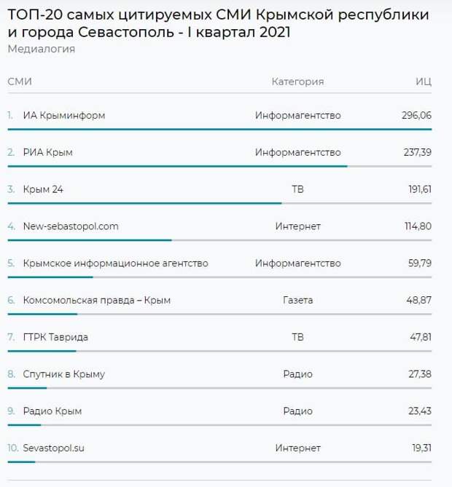Click the Газета category label
Viewport: 452px width, 487px height.
point(297,300)
